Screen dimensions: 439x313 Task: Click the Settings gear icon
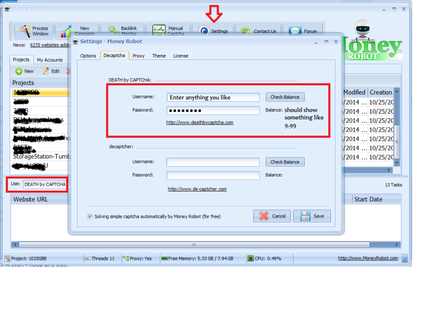(x=204, y=31)
